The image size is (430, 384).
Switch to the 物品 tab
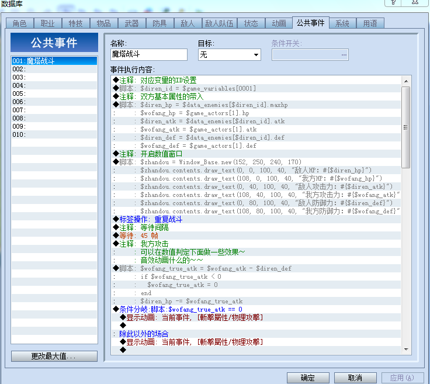click(103, 23)
